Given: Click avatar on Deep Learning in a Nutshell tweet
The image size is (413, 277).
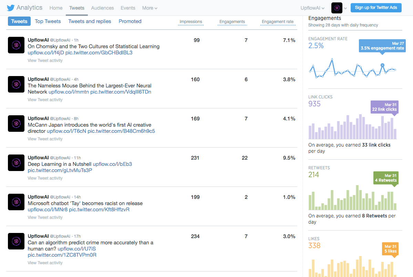Looking at the screenshot, I should pyautogui.click(x=16, y=162).
